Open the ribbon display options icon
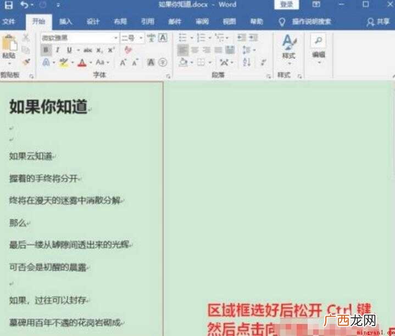This screenshot has width=395, height=336. (316, 4)
